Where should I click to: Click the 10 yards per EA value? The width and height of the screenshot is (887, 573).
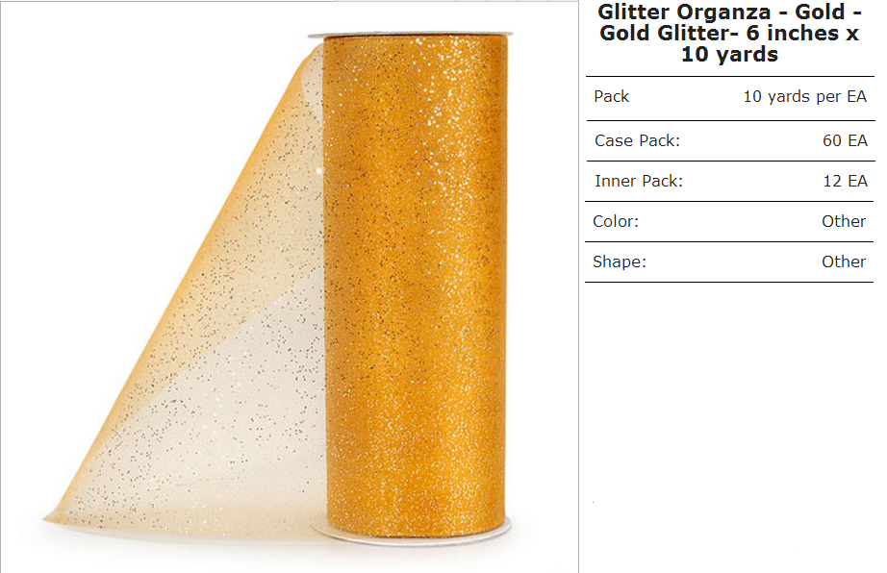click(x=804, y=97)
